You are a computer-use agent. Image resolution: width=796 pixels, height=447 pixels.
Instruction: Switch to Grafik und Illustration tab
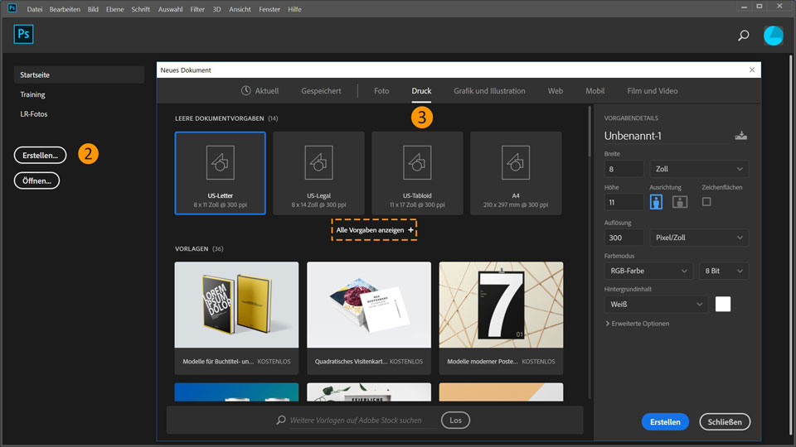click(489, 91)
